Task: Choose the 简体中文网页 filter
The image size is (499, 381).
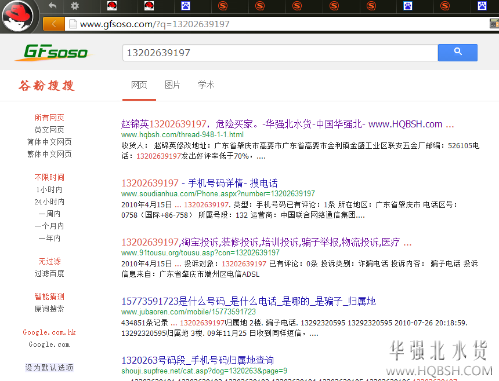Action: pos(49,142)
